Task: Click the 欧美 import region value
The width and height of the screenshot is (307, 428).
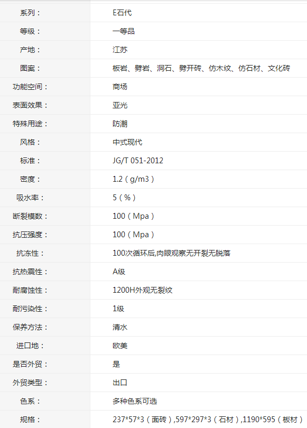Action: point(120,346)
